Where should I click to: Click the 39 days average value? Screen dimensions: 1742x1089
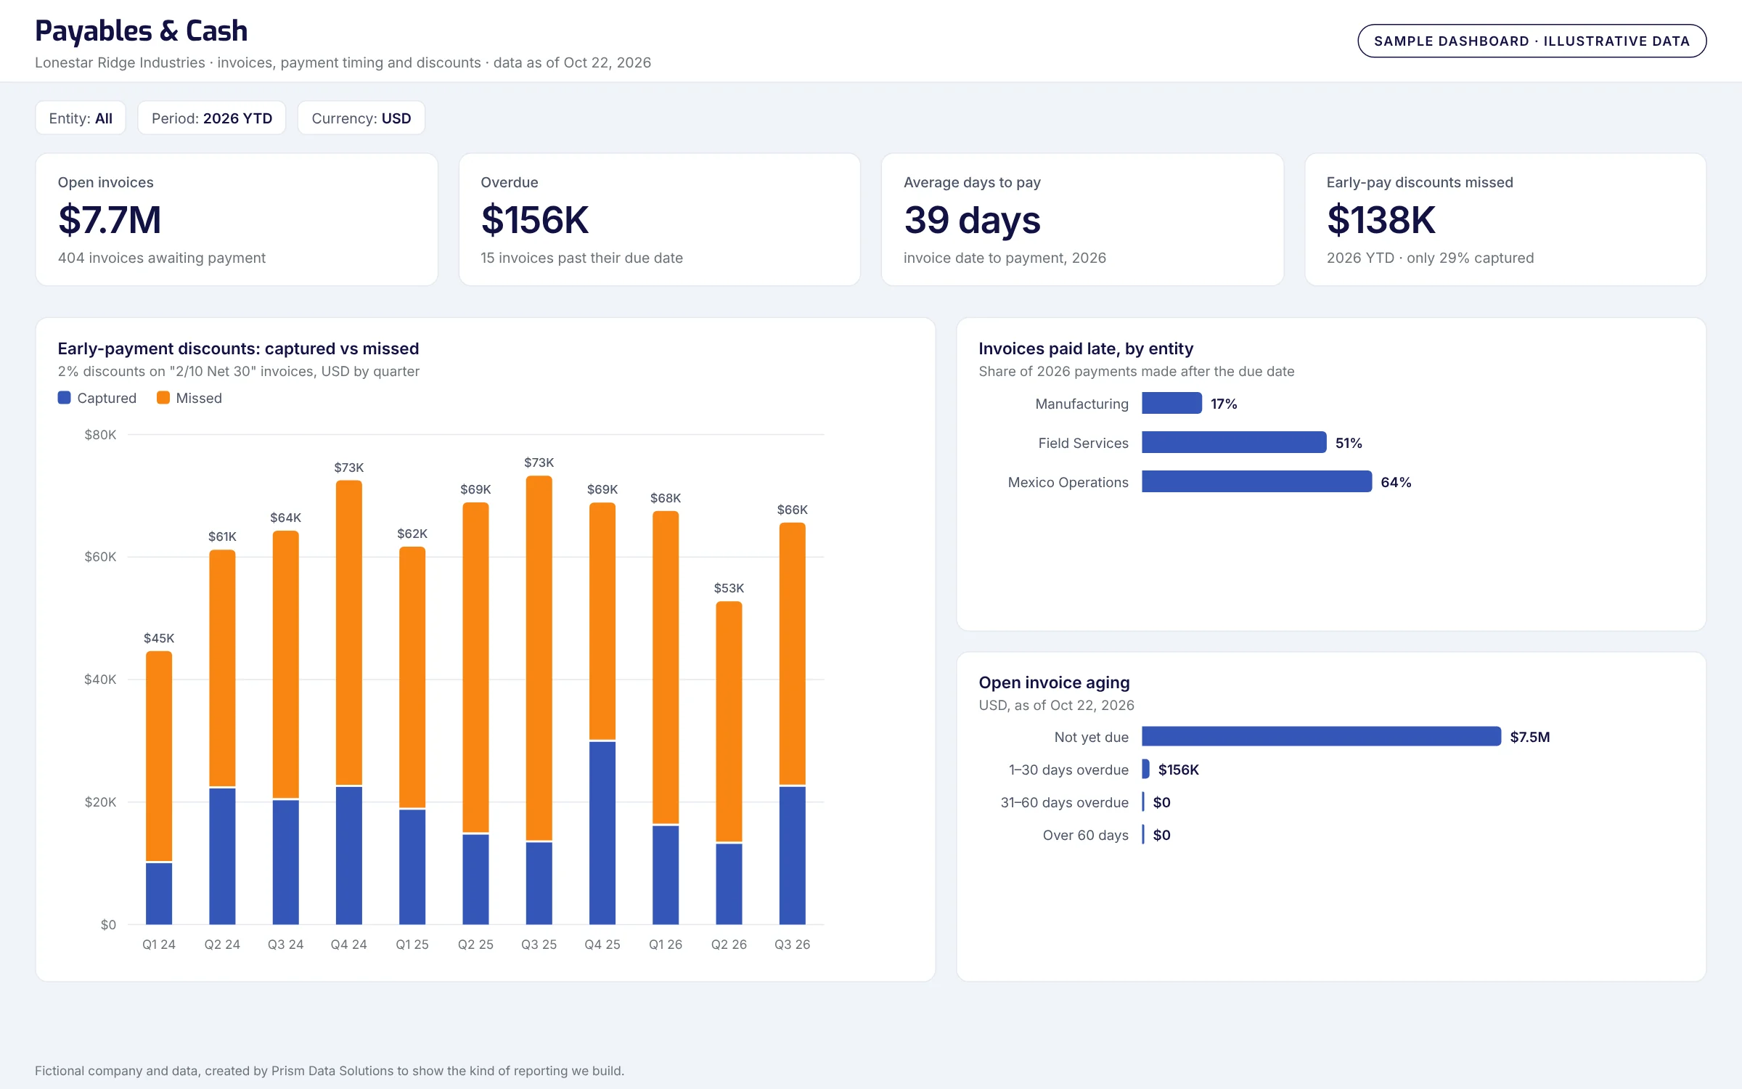[x=972, y=220]
